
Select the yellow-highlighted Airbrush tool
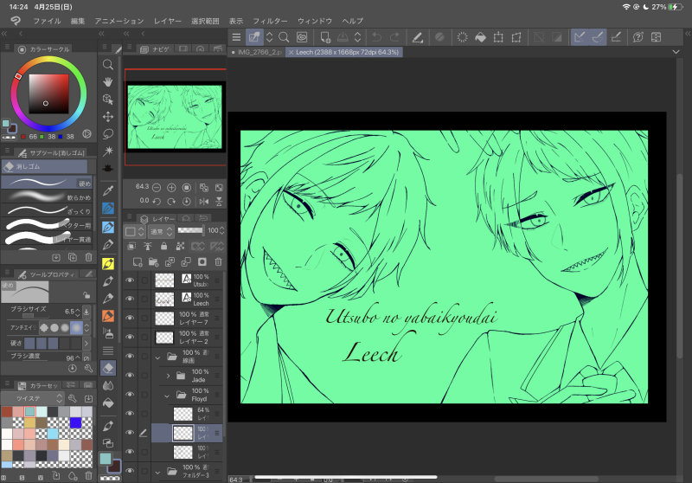(x=108, y=264)
